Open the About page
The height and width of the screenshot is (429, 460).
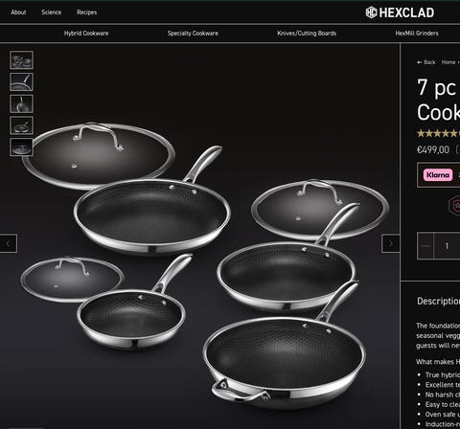pyautogui.click(x=18, y=12)
